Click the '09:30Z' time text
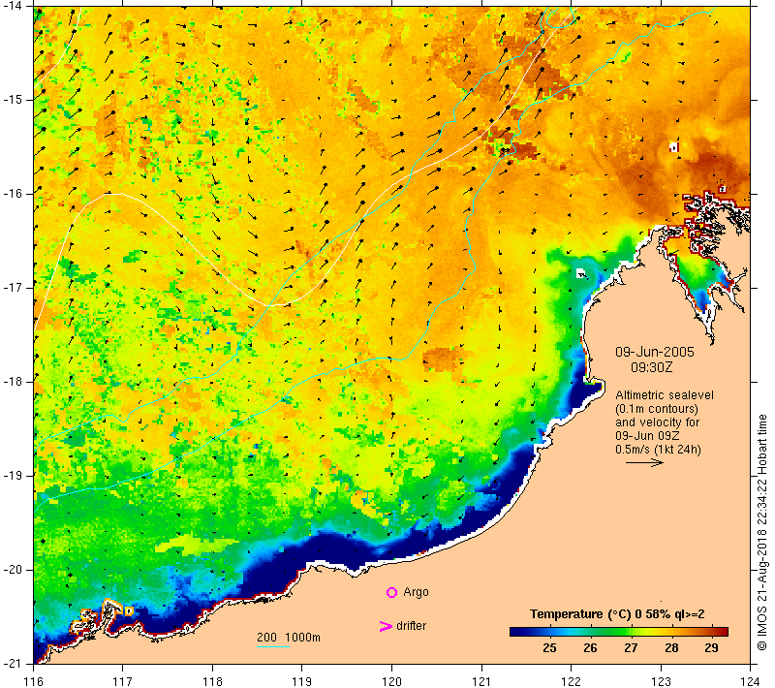This screenshot has height=688, width=775. [651, 367]
